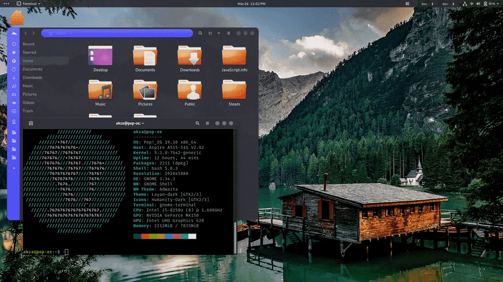Click the Starred star icon in sidebar strip
503x282 pixels.
(x=14, y=52)
